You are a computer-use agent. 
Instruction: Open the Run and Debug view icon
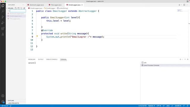(x=3, y=23)
